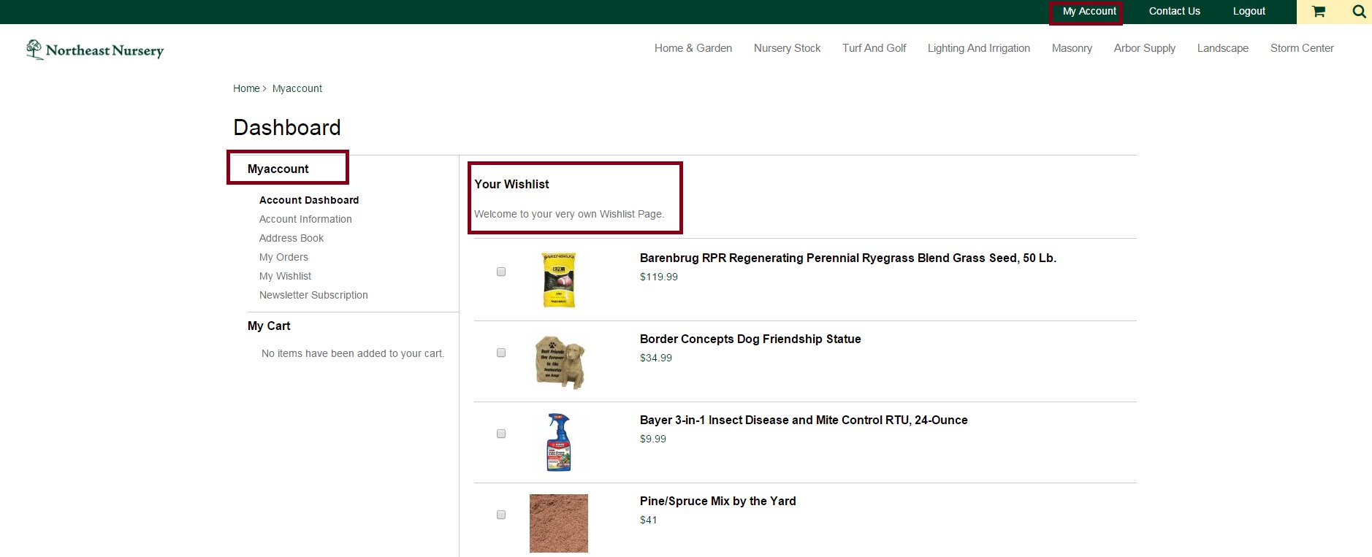
Task: Click Dog Friendship Statue thumbnail
Action: (560, 361)
